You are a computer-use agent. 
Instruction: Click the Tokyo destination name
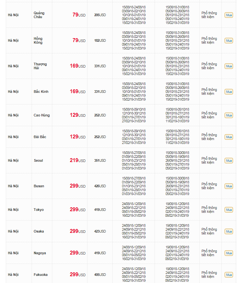39,210
